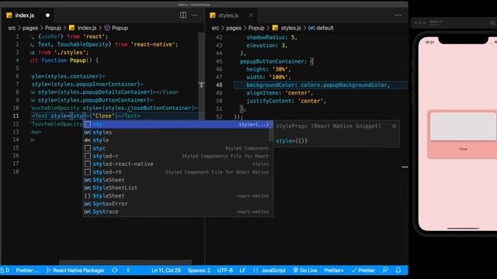Screen dimensions: 497x279
Task: Open notifications bell in status bar
Action: pyautogui.click(x=398, y=270)
